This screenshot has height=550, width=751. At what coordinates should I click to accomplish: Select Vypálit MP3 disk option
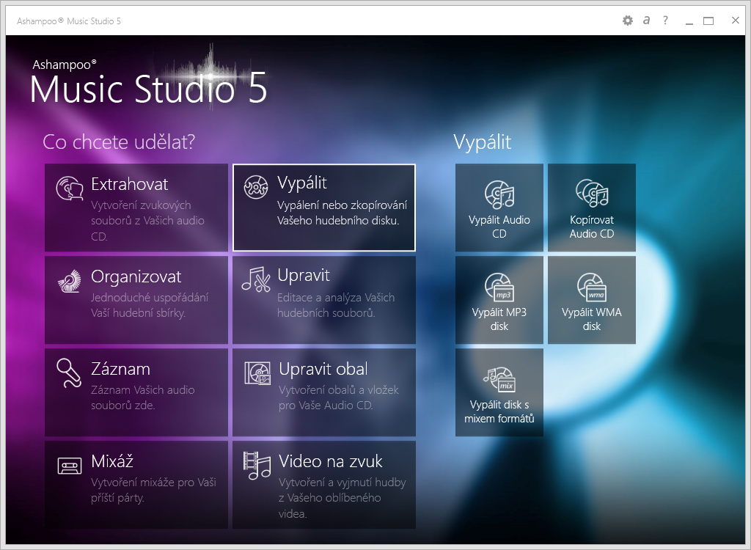pyautogui.click(x=499, y=300)
